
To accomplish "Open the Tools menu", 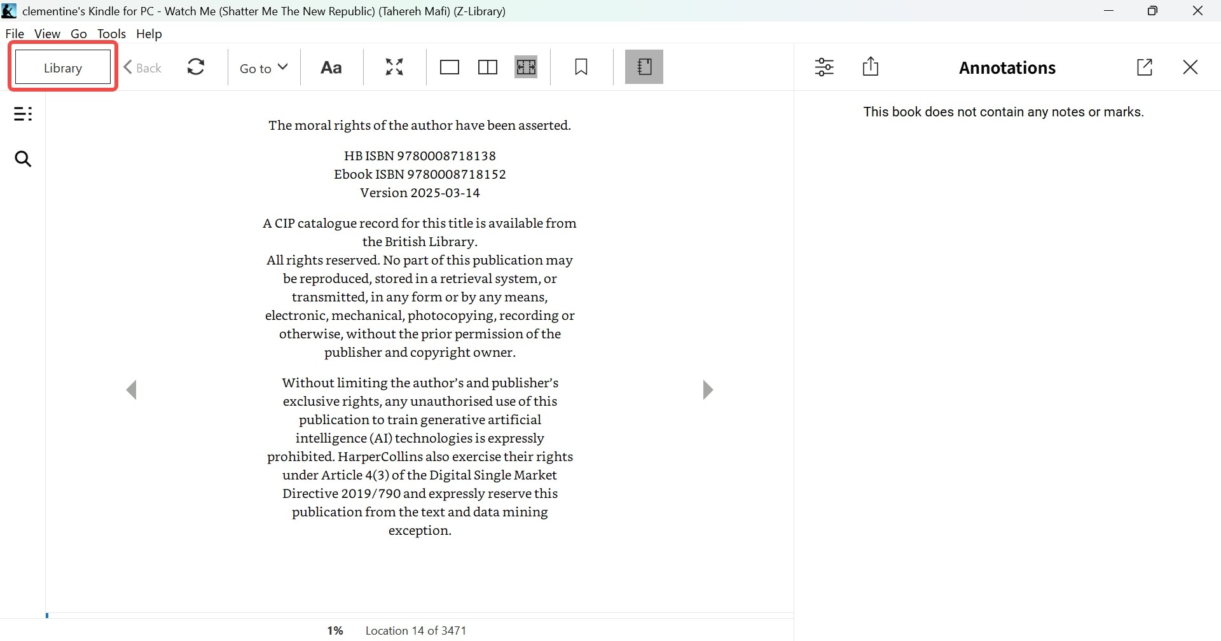I will click(111, 34).
